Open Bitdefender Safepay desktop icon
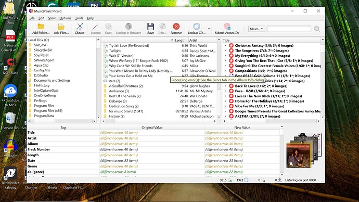 pos(10,178)
